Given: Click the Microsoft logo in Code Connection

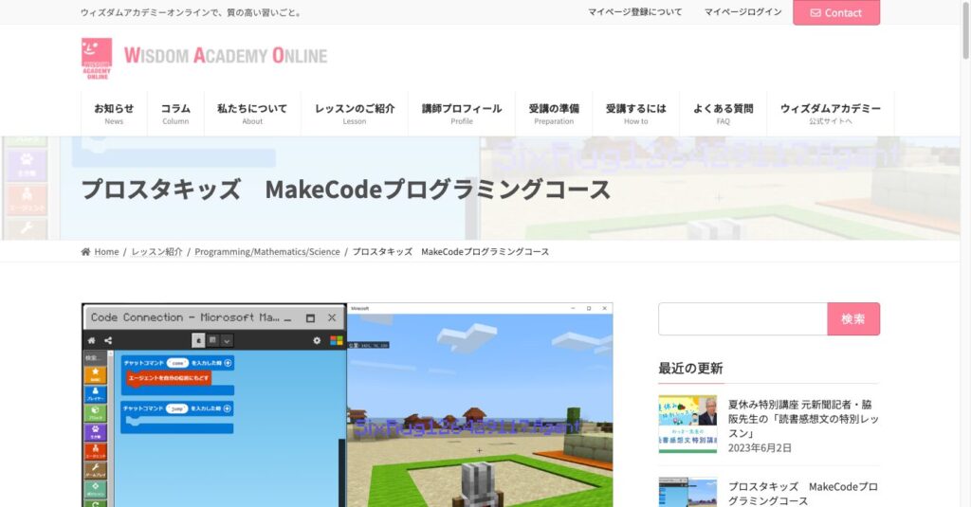Looking at the screenshot, I should [x=337, y=340].
